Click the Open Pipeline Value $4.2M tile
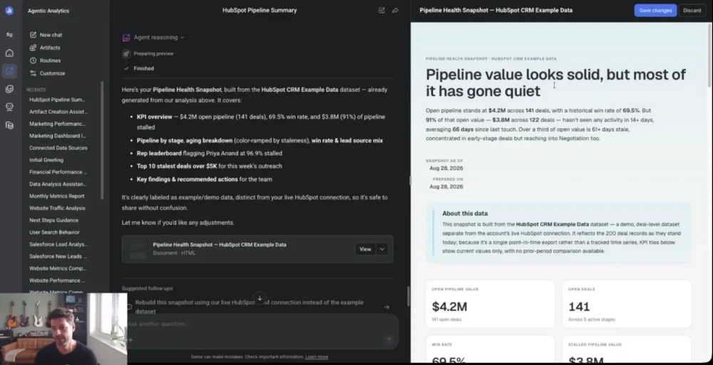The image size is (713, 365). pyautogui.click(x=491, y=304)
